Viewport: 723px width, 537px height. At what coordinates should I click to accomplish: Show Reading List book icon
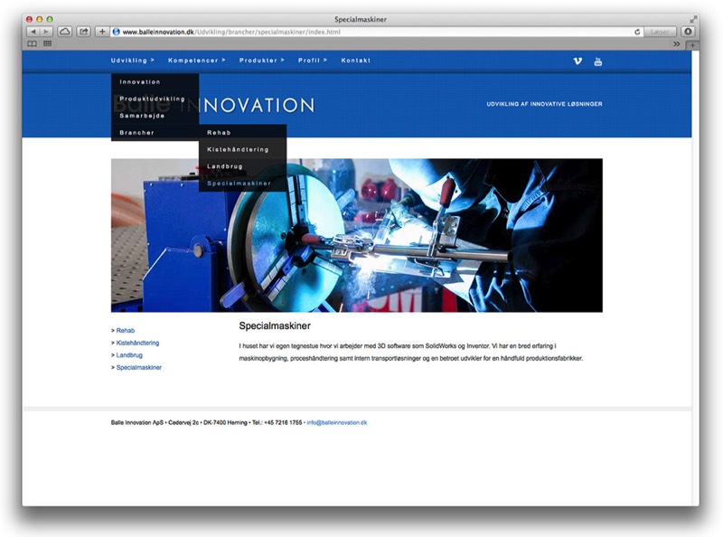point(33,43)
